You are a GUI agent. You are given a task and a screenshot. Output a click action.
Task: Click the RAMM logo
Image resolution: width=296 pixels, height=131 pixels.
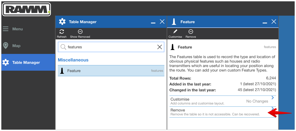click(26, 9)
